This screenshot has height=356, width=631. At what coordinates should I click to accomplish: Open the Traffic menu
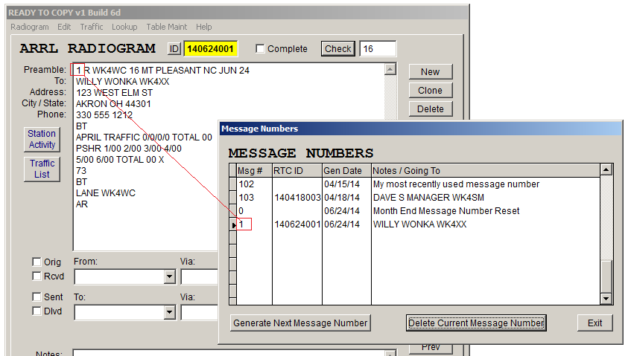coord(92,27)
